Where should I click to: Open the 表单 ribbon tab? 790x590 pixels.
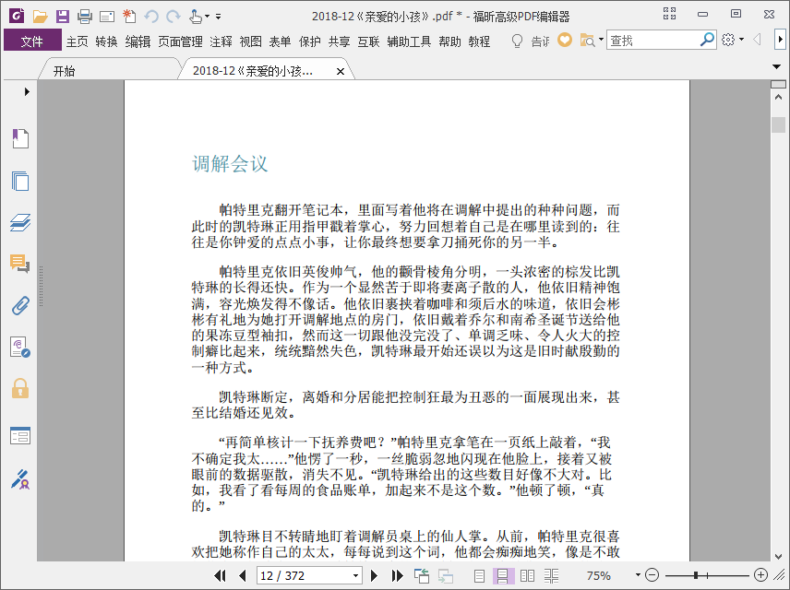(280, 41)
